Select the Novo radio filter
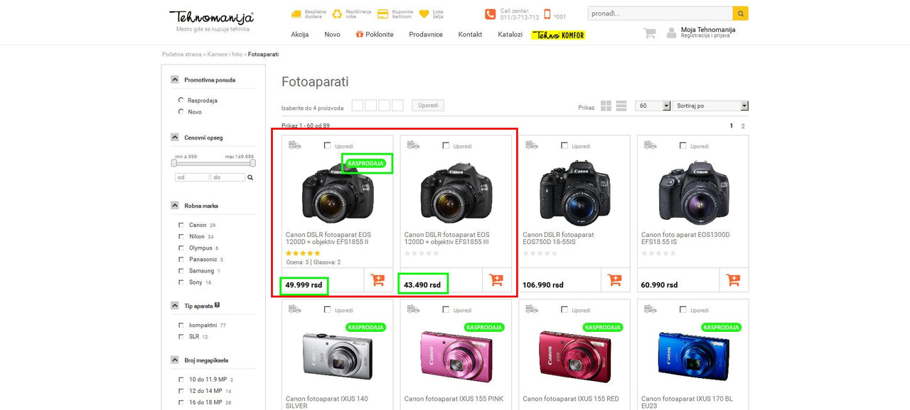Screen dimensions: 910x410 (x=181, y=111)
